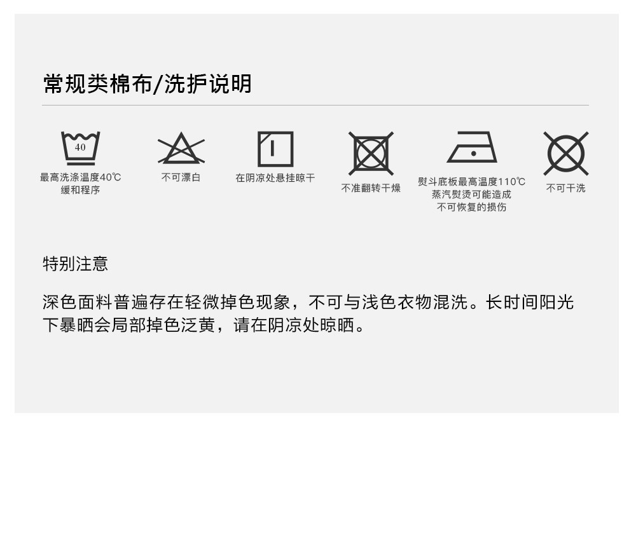Image resolution: width=636 pixels, height=546 pixels.
Task: Click the 蒸汽熨烫可能造成 warning line
Action: 471,194
